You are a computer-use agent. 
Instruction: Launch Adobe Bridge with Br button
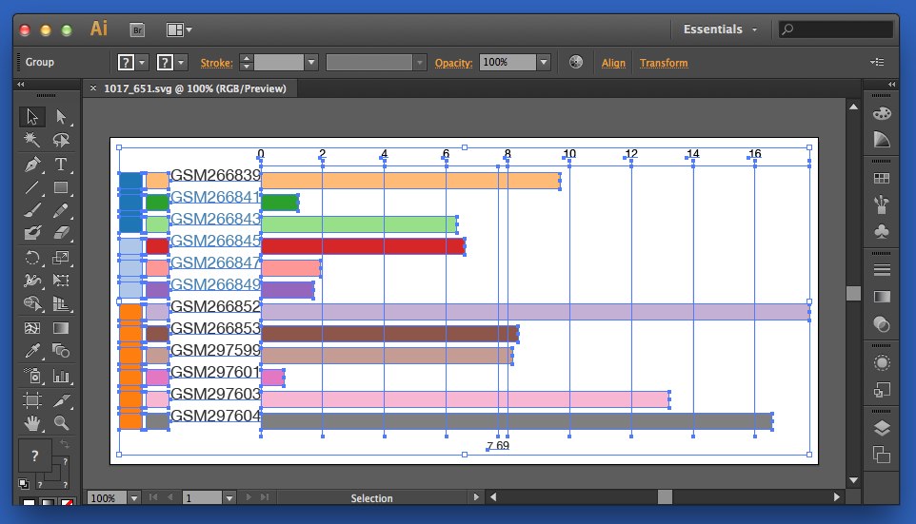click(x=137, y=29)
